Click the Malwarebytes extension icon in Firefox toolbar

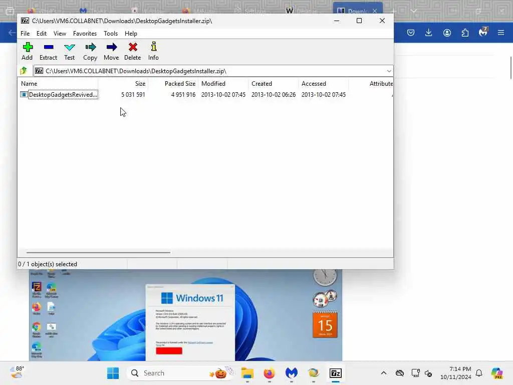[x=483, y=32]
